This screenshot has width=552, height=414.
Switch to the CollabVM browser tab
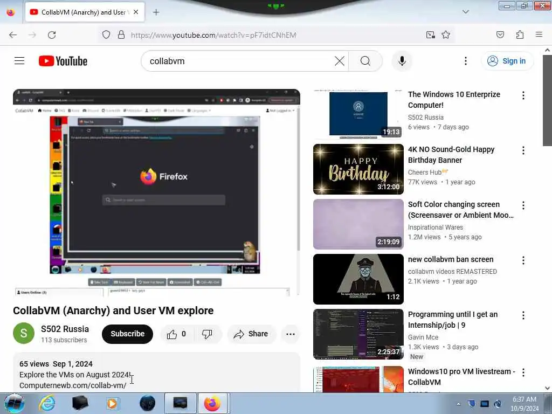click(x=85, y=12)
